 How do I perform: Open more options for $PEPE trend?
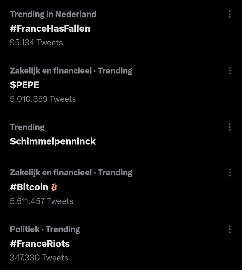(x=229, y=71)
